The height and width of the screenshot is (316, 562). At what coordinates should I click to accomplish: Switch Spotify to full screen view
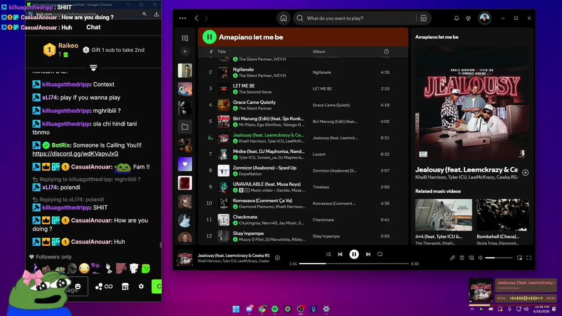click(529, 258)
